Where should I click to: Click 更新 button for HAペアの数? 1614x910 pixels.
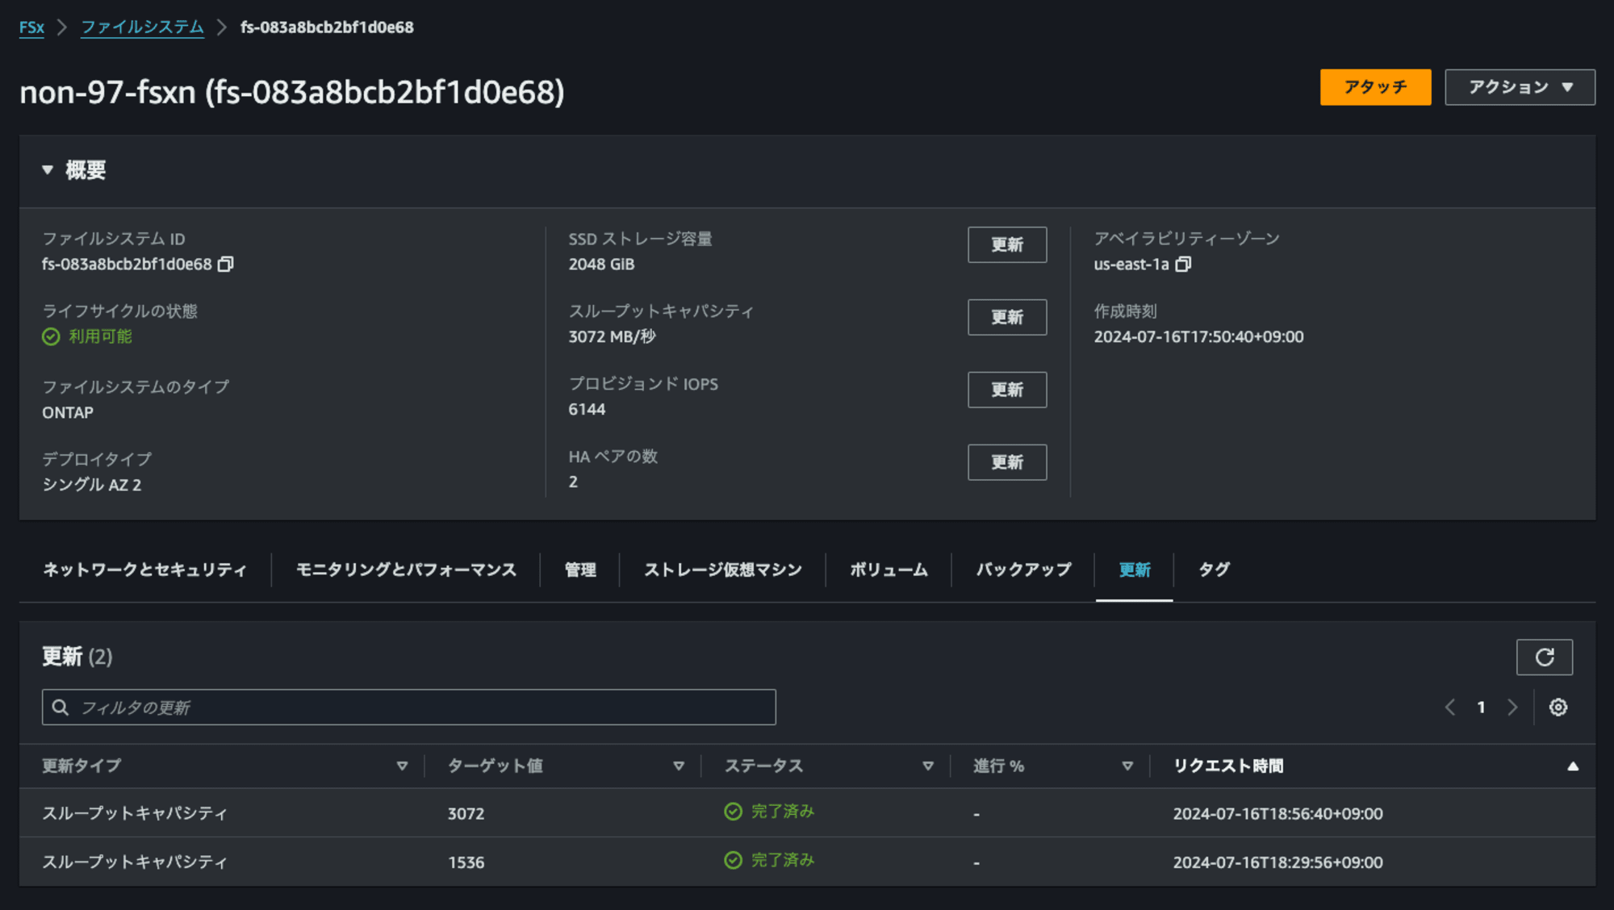(1006, 461)
